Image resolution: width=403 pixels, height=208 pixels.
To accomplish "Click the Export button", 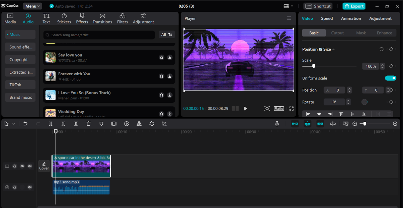I will pos(354,6).
